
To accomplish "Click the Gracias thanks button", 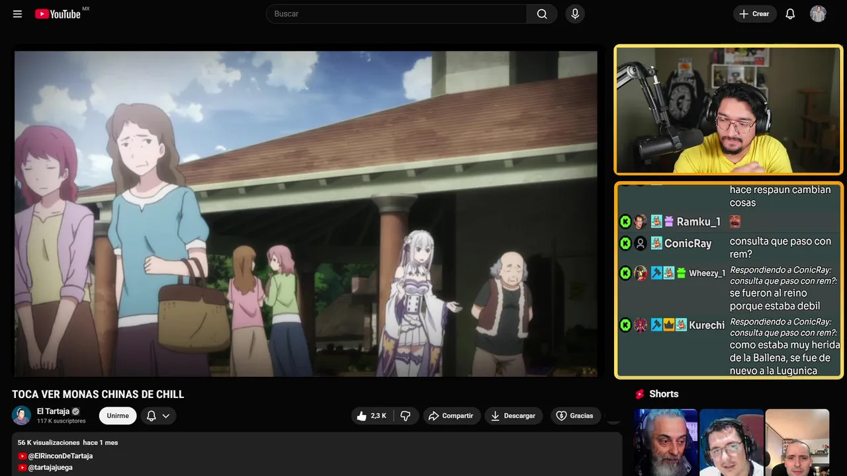I will click(x=575, y=416).
